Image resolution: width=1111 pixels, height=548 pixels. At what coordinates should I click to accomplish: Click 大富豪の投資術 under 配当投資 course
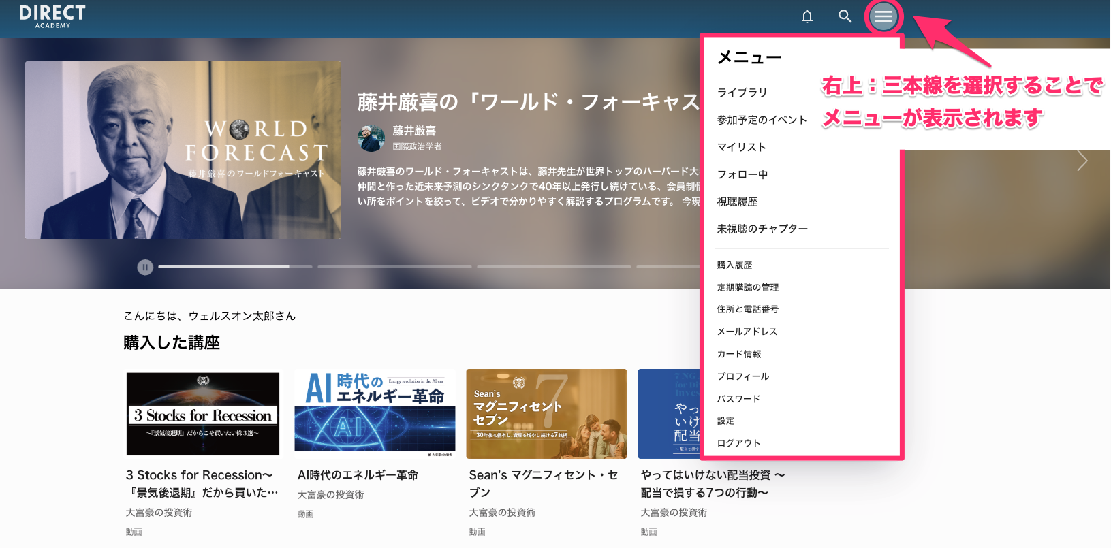point(674,513)
